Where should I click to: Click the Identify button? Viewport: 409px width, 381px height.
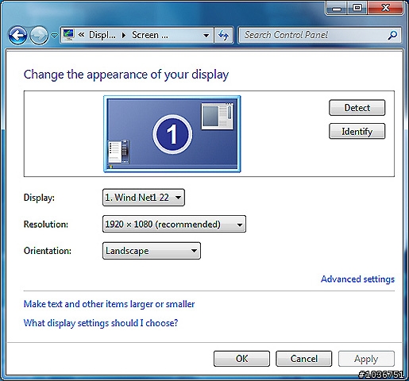coord(357,131)
